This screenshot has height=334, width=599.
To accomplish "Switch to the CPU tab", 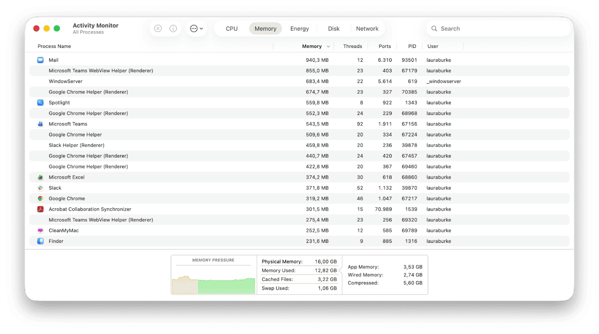I will pyautogui.click(x=232, y=28).
